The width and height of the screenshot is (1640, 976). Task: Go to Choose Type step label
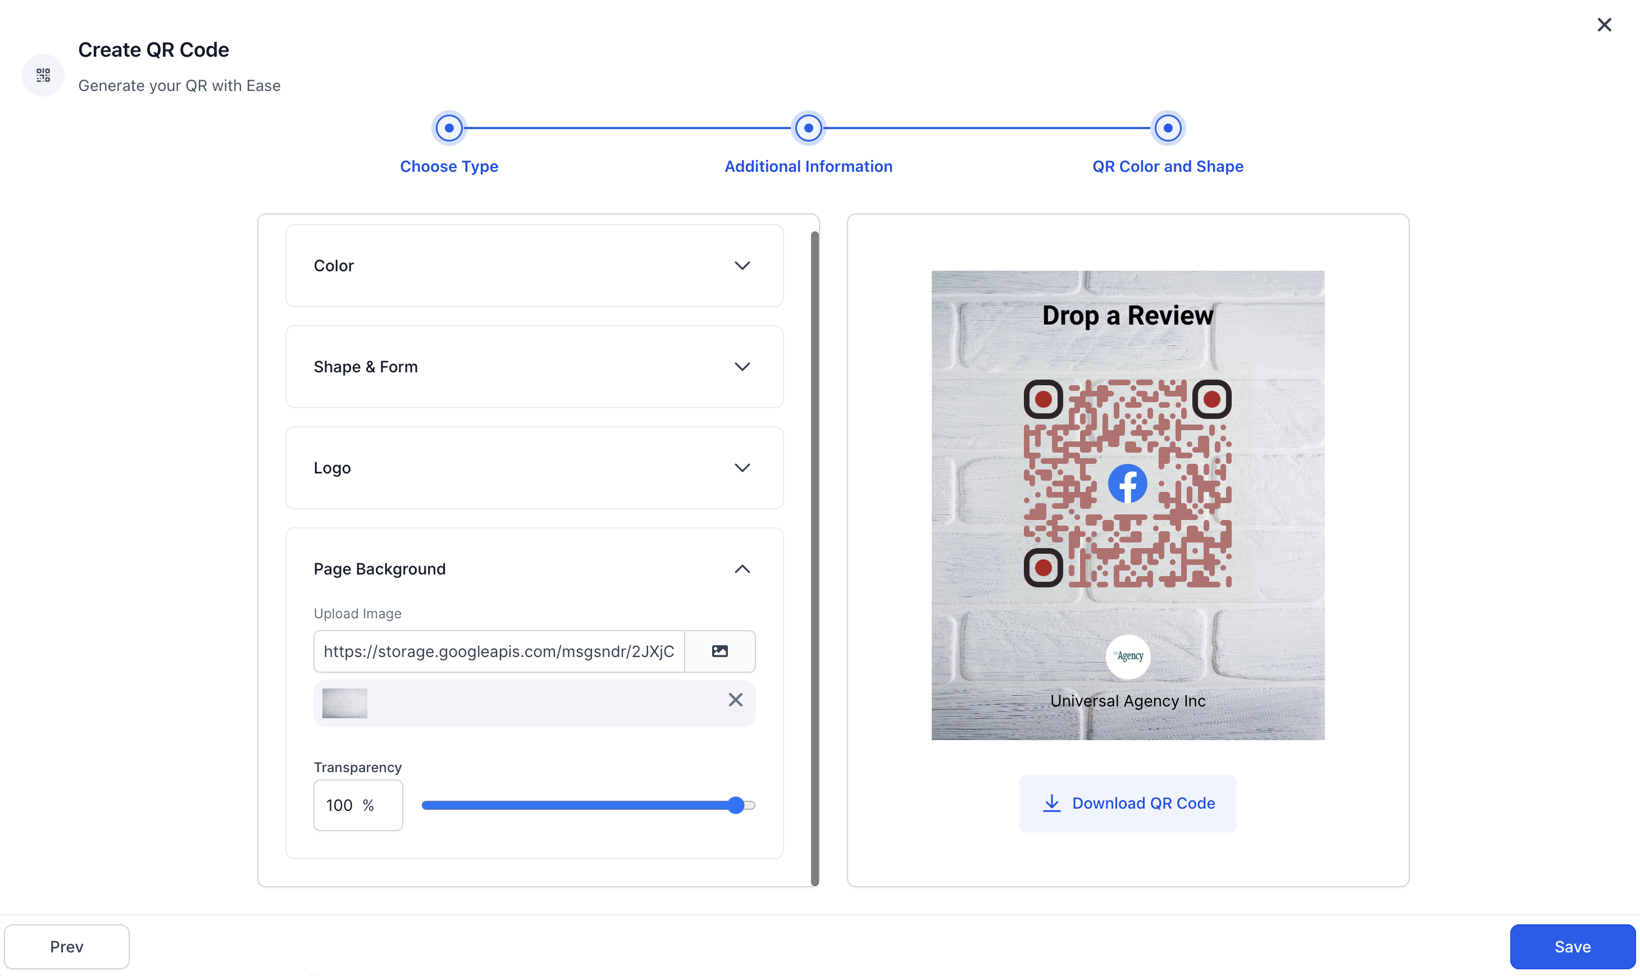449,166
